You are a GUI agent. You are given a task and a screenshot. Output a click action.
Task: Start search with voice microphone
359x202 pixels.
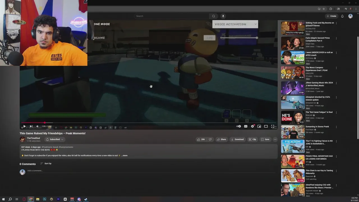click(223, 16)
